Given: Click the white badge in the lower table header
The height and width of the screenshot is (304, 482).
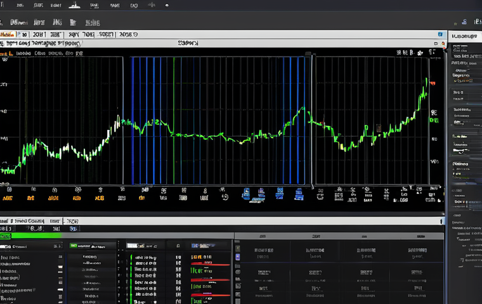Looking at the screenshot, I should 132,246.
